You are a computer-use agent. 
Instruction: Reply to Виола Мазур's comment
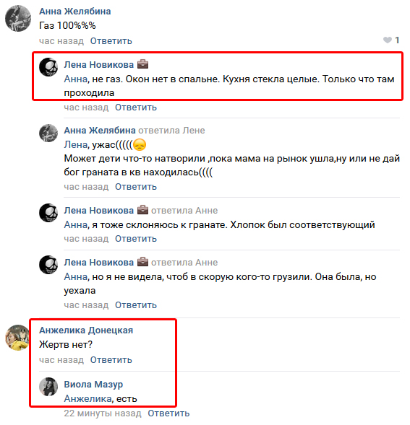[x=168, y=413]
